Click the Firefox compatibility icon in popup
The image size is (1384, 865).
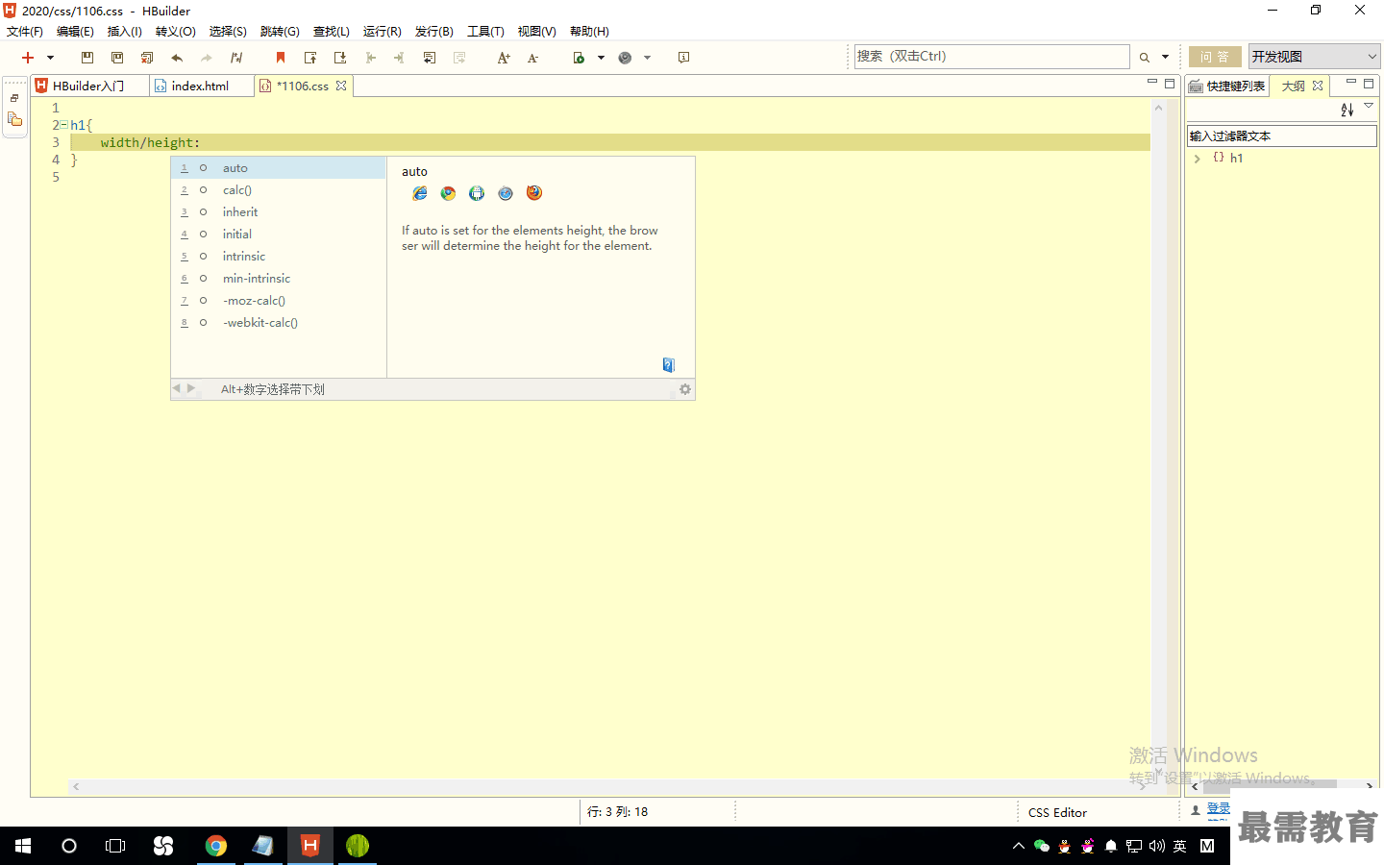tap(534, 193)
